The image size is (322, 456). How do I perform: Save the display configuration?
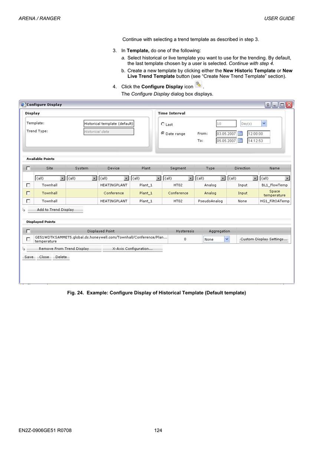click(29, 257)
